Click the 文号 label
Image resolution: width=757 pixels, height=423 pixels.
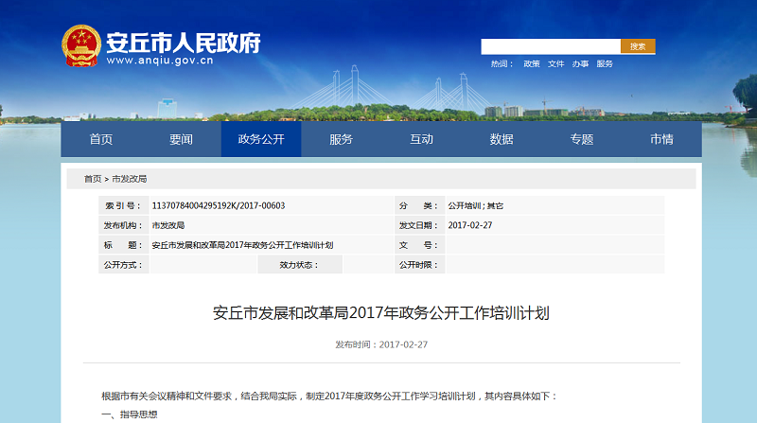418,245
